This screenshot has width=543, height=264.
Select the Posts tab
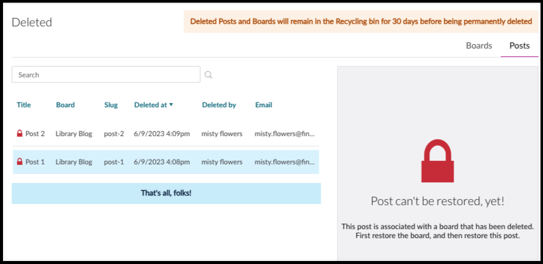tap(520, 46)
